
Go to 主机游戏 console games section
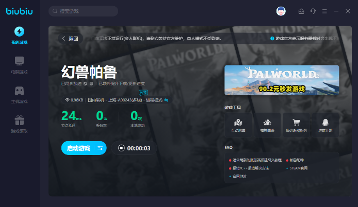coord(19,94)
